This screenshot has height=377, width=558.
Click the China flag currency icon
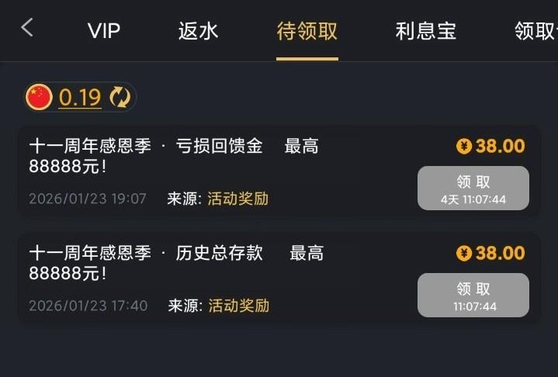[x=39, y=97]
